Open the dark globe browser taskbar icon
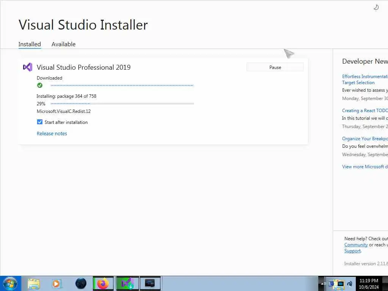 81,283
